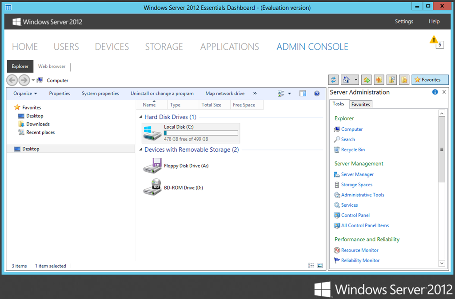The height and width of the screenshot is (299, 455).
Task: Open the Storage Spaces link
Action: point(357,185)
